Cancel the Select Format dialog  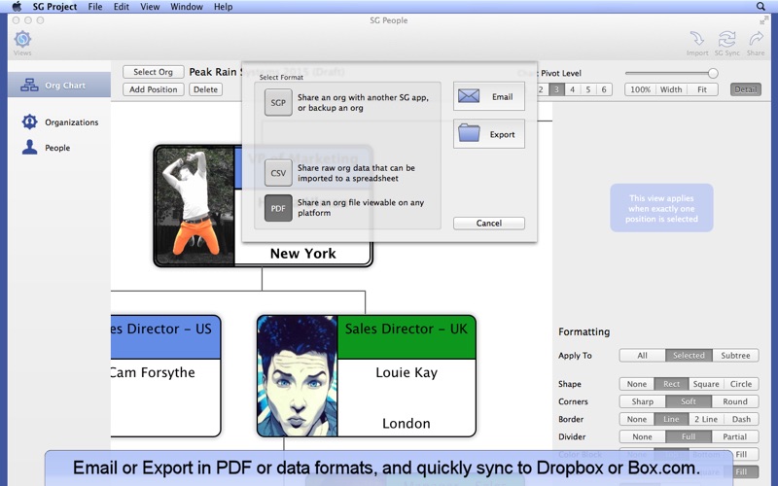(489, 224)
